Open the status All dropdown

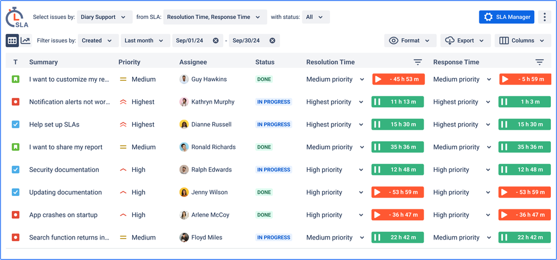[x=316, y=17]
